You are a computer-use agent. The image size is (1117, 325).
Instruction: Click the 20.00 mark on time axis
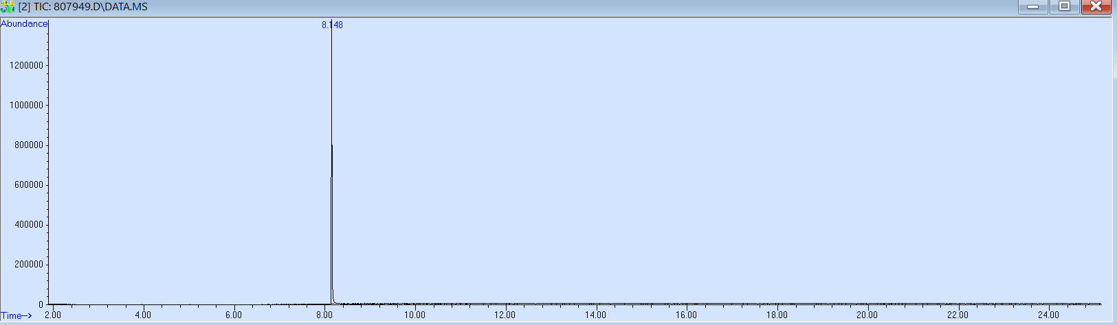click(x=867, y=315)
